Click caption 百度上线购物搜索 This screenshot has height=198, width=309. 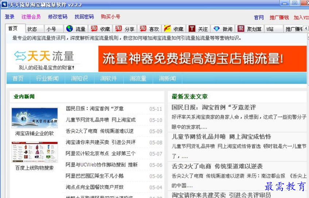click(x=35, y=168)
